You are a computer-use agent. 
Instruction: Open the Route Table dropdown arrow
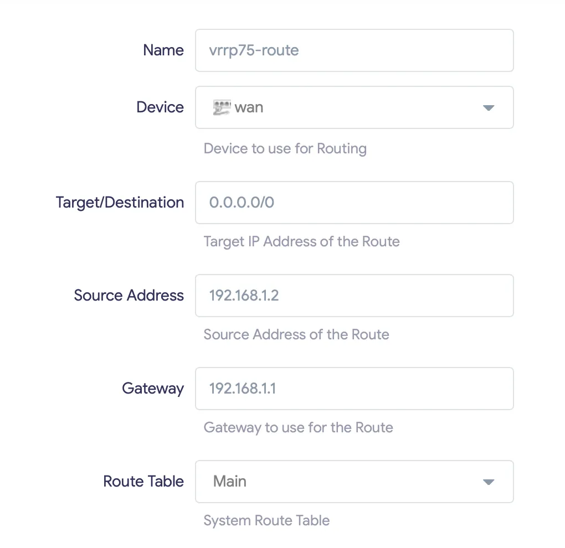pos(488,482)
